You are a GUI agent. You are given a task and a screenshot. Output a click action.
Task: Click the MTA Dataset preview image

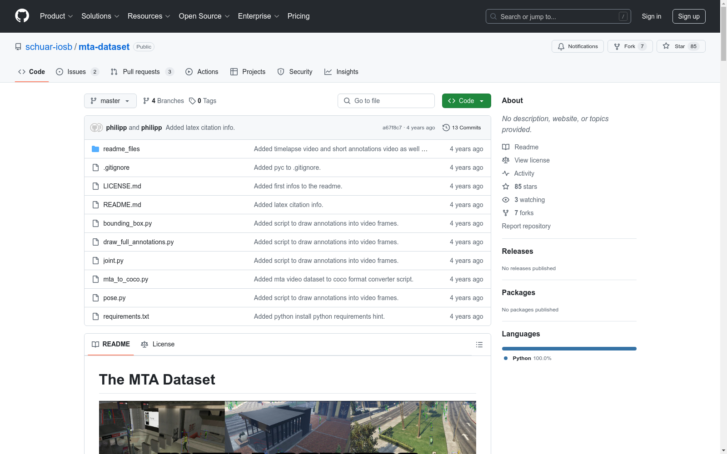click(288, 427)
